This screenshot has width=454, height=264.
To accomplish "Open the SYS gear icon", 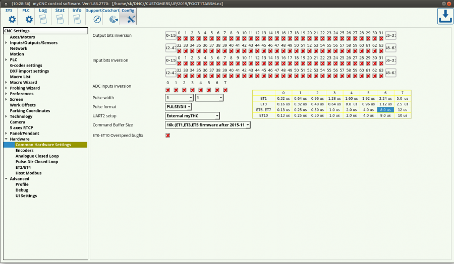I will click(x=12, y=19).
